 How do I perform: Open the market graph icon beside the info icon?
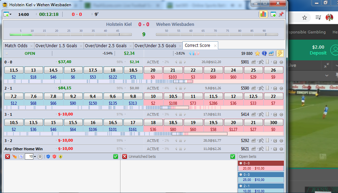pos(271,53)
